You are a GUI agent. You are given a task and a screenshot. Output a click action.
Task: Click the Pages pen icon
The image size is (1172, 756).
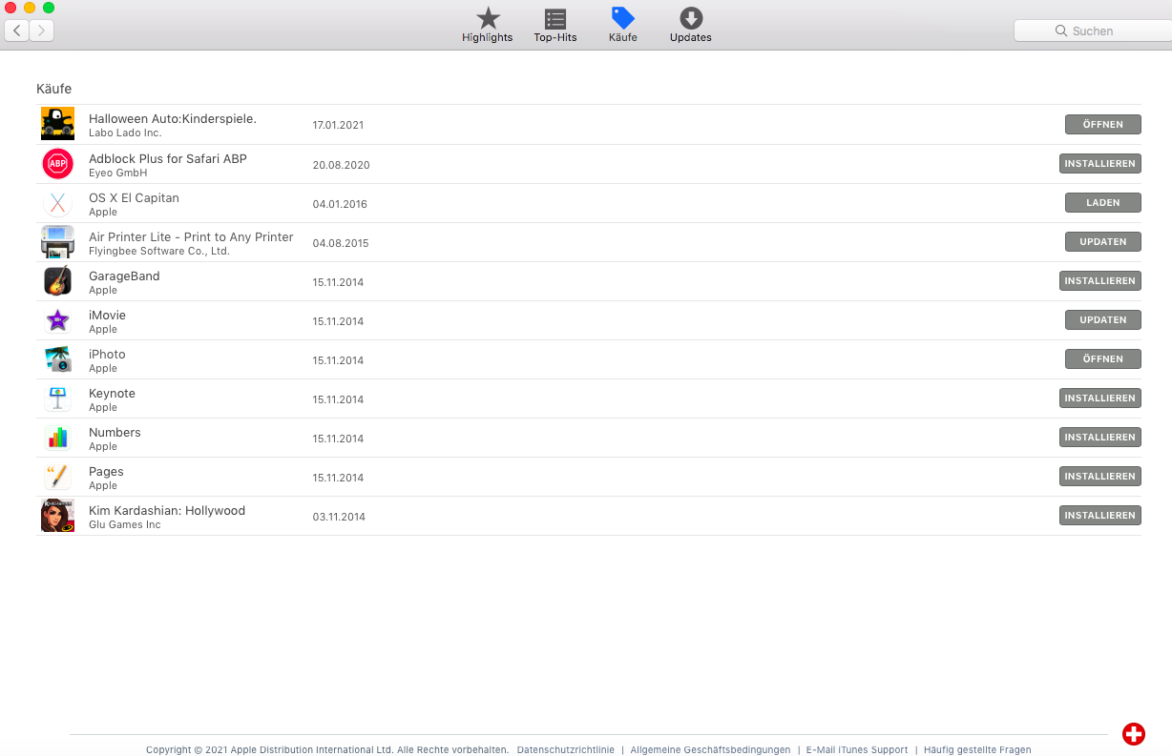[57, 476]
